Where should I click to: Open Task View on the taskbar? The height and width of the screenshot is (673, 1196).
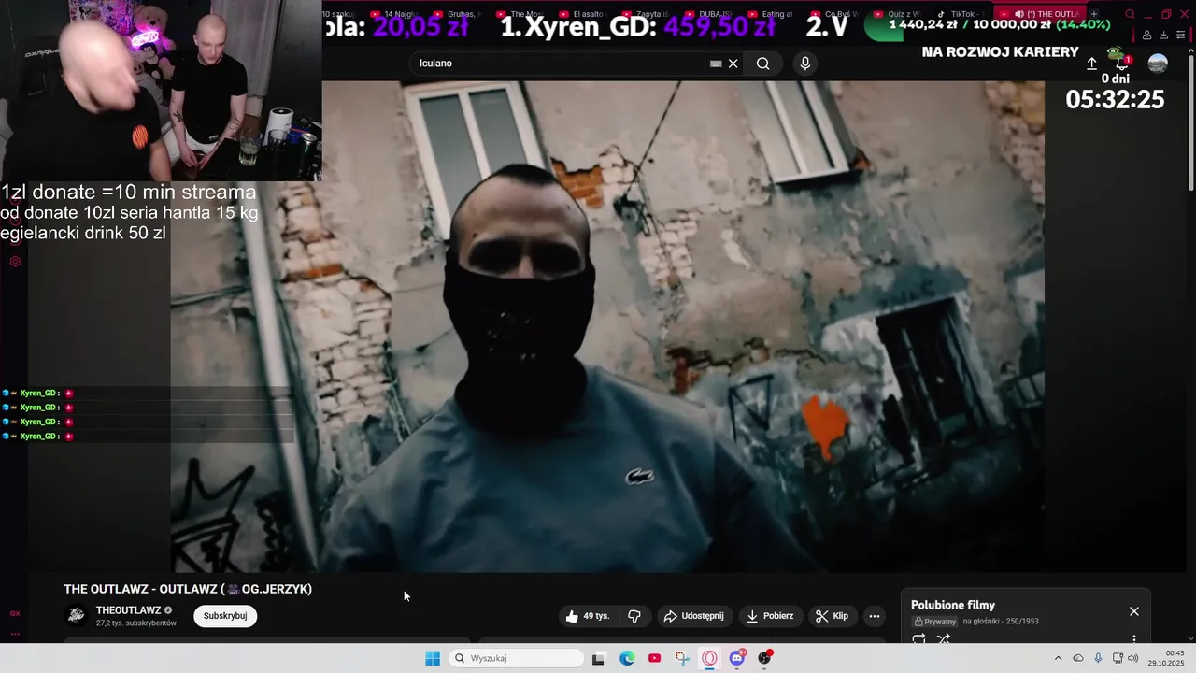point(598,658)
